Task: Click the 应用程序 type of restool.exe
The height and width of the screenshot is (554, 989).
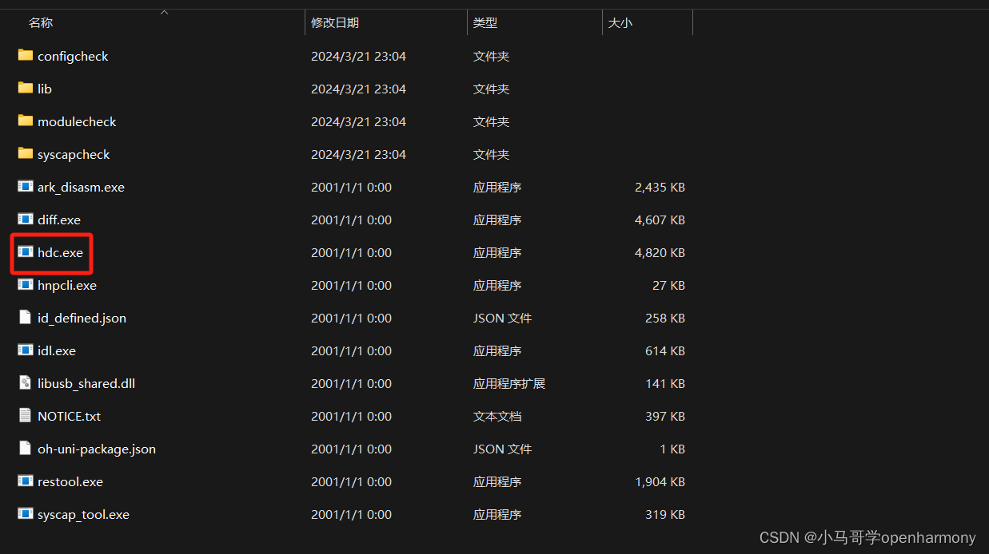Action: 497,482
